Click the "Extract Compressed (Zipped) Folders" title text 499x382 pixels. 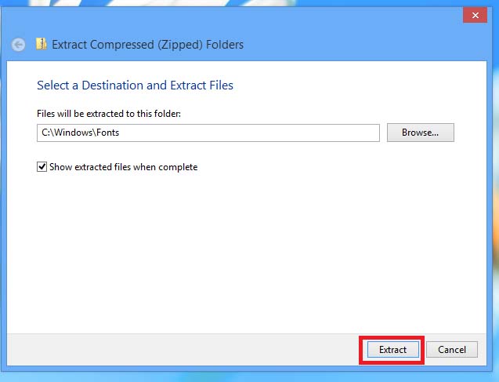click(147, 45)
